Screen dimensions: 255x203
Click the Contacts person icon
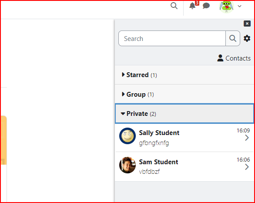coord(220,58)
